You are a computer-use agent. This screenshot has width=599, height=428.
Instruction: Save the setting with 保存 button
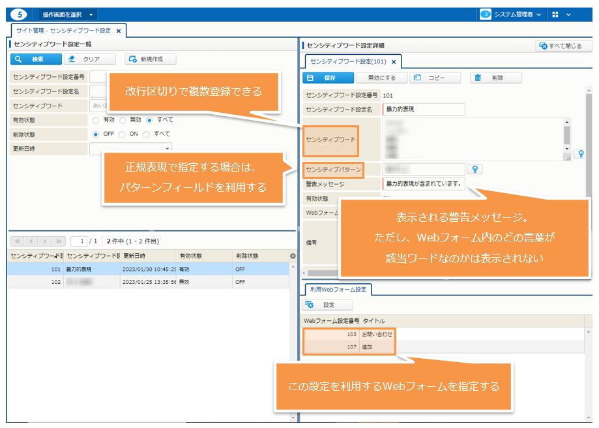328,78
